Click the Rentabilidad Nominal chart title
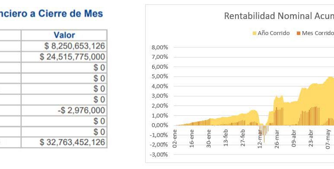 click(x=279, y=16)
